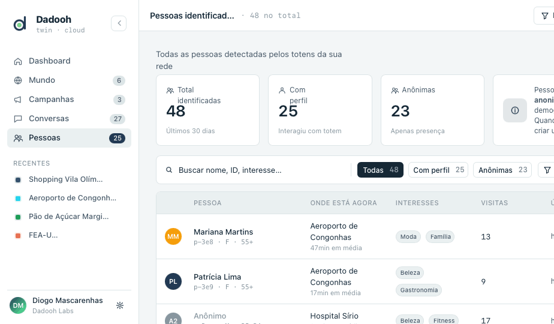Click the Mundo globe icon

tap(18, 80)
